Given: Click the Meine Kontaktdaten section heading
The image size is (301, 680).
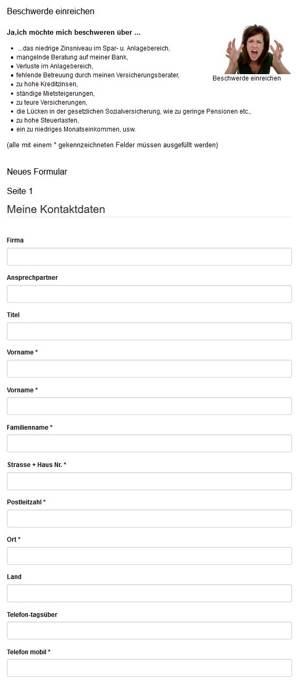Looking at the screenshot, I should click(x=56, y=209).
